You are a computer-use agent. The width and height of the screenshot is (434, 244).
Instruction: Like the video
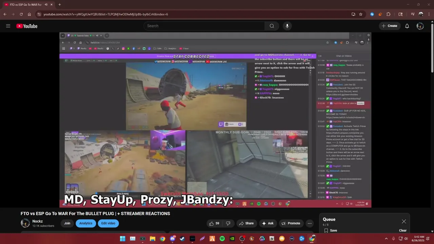pyautogui.click(x=214, y=223)
